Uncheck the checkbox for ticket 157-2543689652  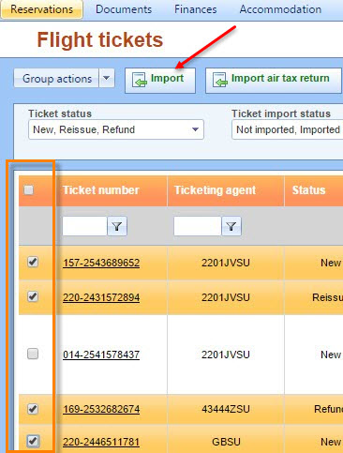(33, 262)
